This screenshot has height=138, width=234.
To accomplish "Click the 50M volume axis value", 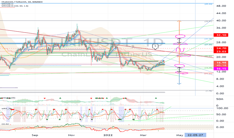I will pyautogui.click(x=220, y=99).
